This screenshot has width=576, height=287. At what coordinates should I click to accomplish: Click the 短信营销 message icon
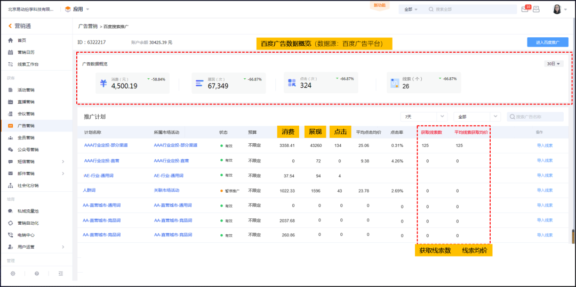coord(10,162)
